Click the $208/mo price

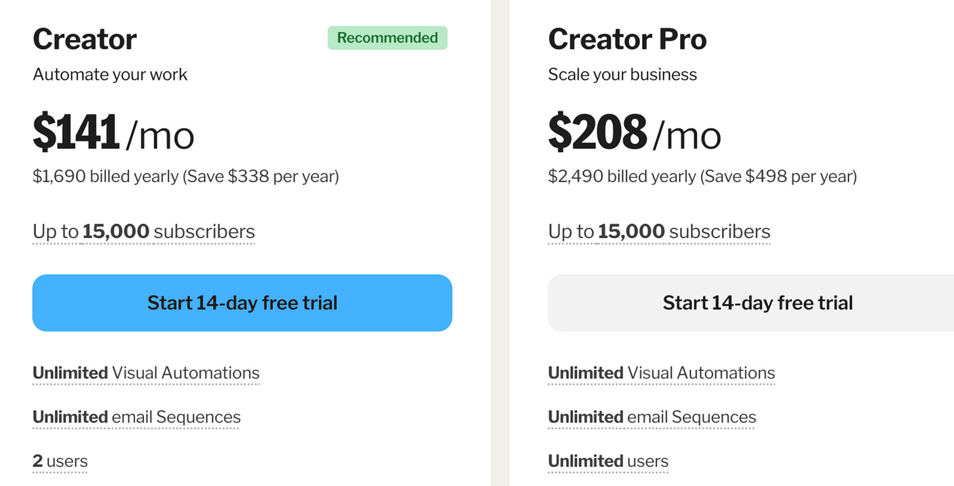(634, 133)
